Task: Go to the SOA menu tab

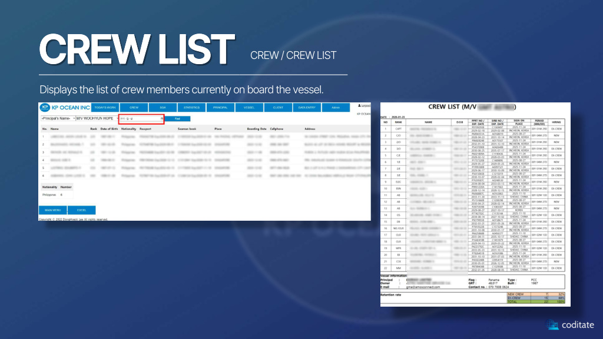Action: pyautogui.click(x=163, y=108)
